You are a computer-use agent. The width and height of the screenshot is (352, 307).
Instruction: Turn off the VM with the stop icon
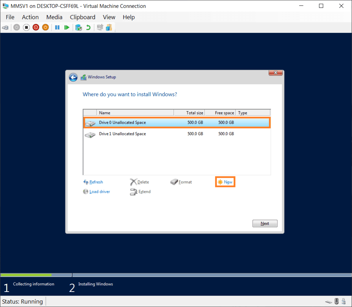(x=26, y=27)
